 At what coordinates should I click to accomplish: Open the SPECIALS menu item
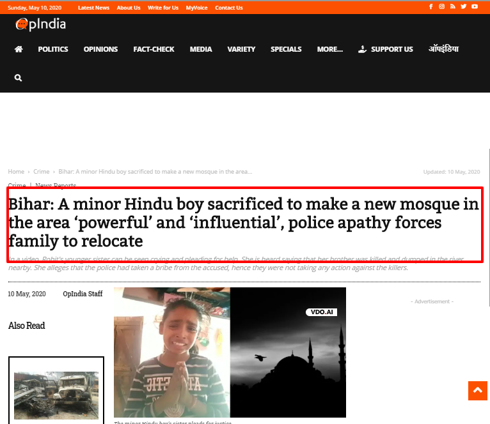(286, 49)
